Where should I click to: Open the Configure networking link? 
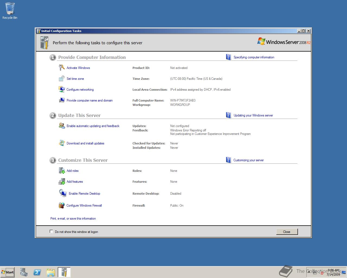(x=80, y=90)
